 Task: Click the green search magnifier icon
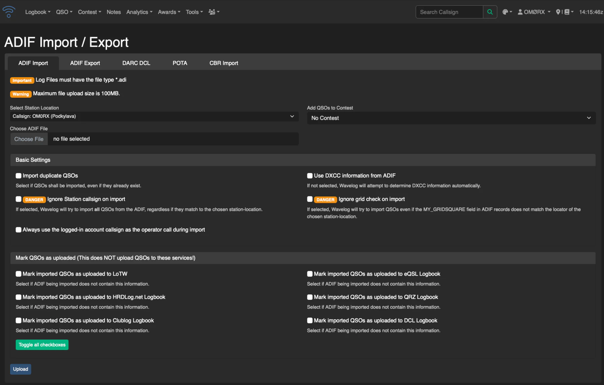(490, 12)
